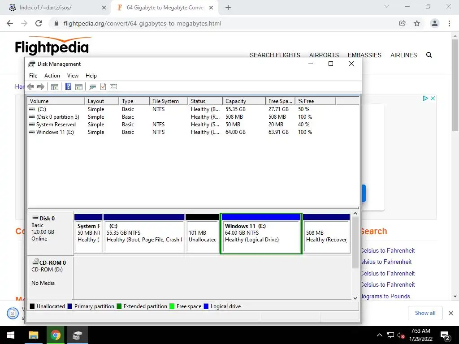The height and width of the screenshot is (344, 459).
Task: Select the 101 MB Unallocated block
Action: click(x=202, y=233)
